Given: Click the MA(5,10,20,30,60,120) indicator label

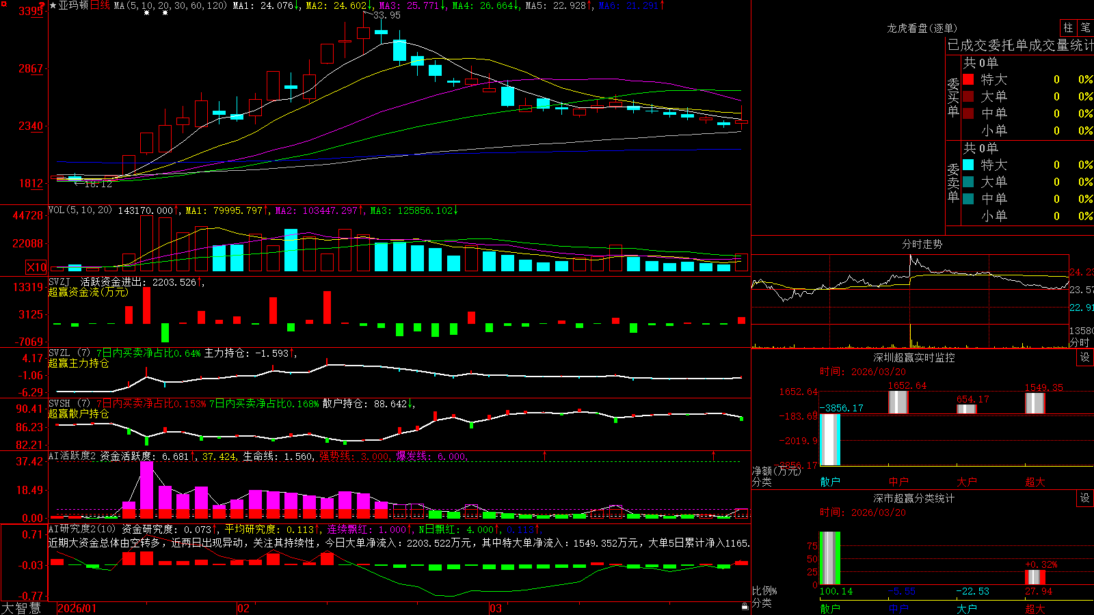Looking at the screenshot, I should (170, 5).
